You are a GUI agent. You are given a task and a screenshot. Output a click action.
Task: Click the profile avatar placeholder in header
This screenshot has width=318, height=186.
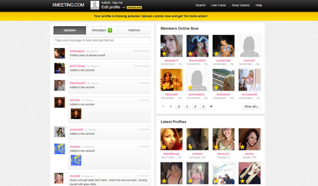coord(95,5)
